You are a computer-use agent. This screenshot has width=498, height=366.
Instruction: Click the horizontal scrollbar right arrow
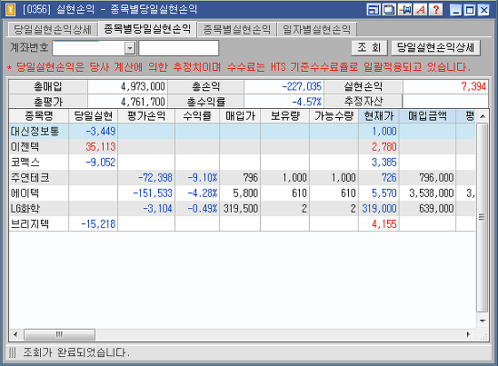coord(468,334)
